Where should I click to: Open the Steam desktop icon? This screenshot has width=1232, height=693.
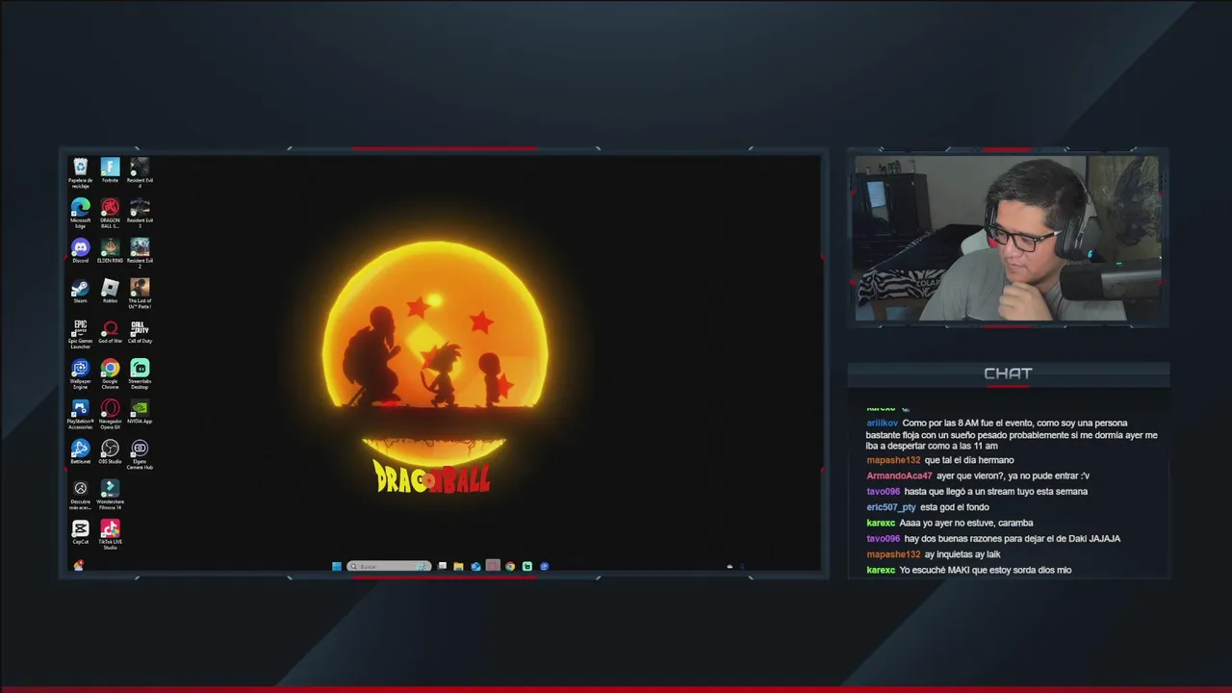click(x=81, y=291)
